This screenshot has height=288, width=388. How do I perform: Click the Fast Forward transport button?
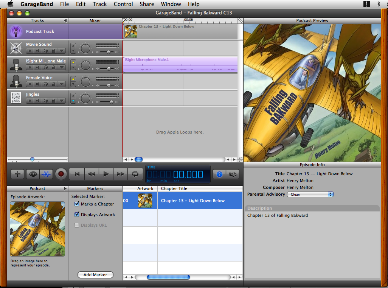(121, 174)
